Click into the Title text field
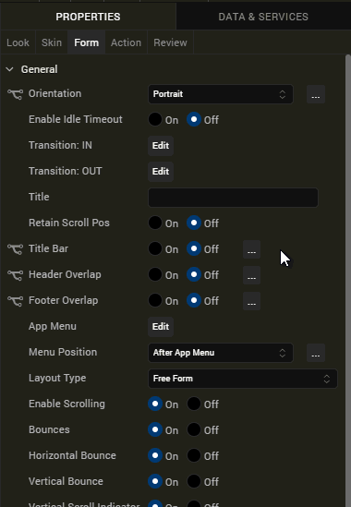The width and height of the screenshot is (351, 507). click(234, 198)
